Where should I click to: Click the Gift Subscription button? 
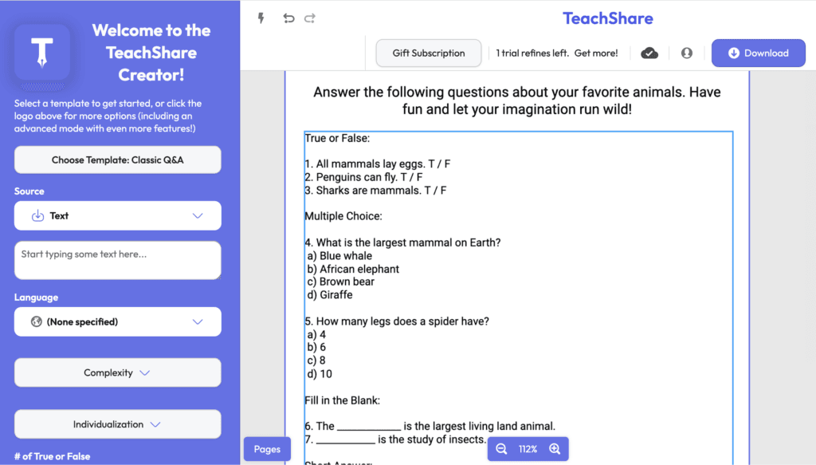(x=428, y=53)
